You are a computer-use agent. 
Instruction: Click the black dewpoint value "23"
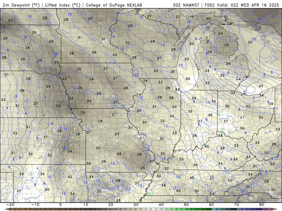pyautogui.click(x=83, y=113)
